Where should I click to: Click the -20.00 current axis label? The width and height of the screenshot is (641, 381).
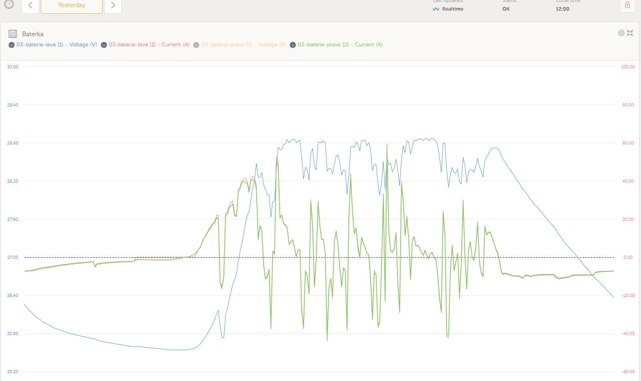pyautogui.click(x=628, y=295)
